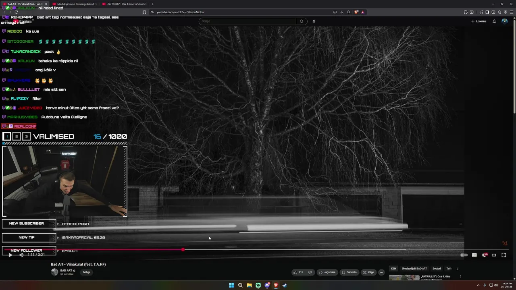516x290 pixels.
Task: Click the Klipp clip button
Action: 368,272
